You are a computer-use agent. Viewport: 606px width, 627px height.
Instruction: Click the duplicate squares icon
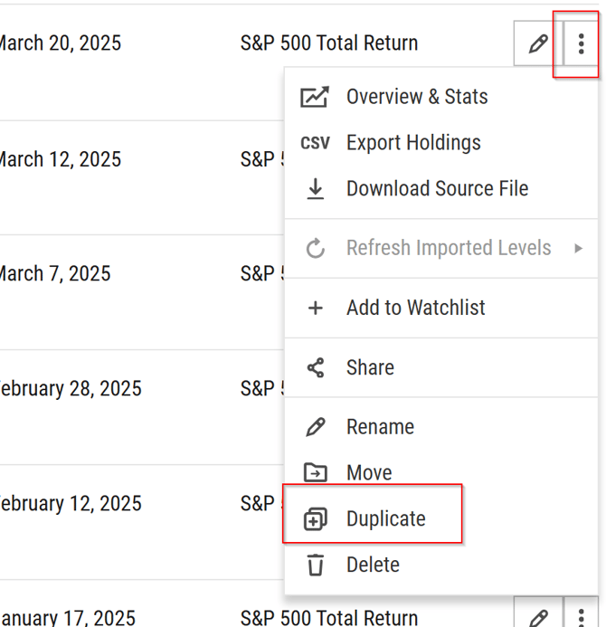[316, 519]
